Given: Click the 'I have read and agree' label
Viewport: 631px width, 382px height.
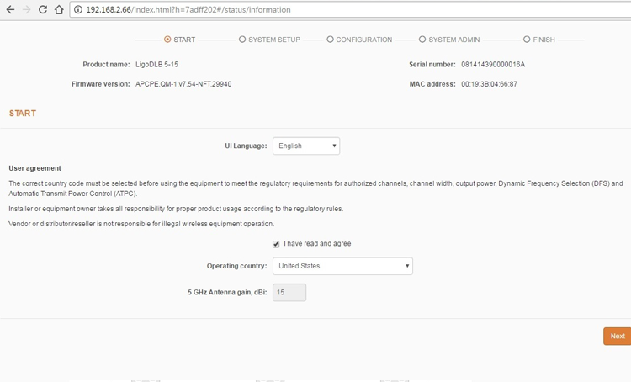Looking at the screenshot, I should pos(317,243).
